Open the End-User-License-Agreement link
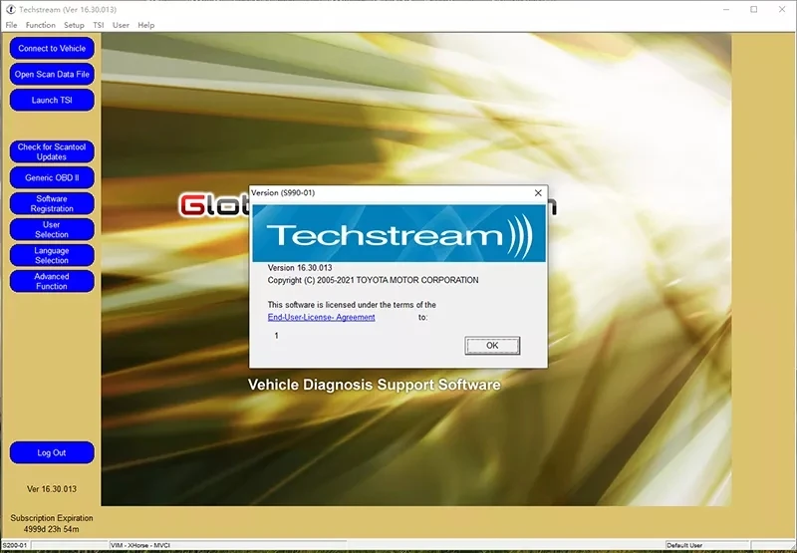Viewport: 797px width, 553px height. pos(321,317)
